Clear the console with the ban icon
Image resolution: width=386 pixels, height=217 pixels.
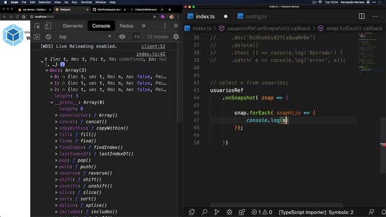point(48,37)
